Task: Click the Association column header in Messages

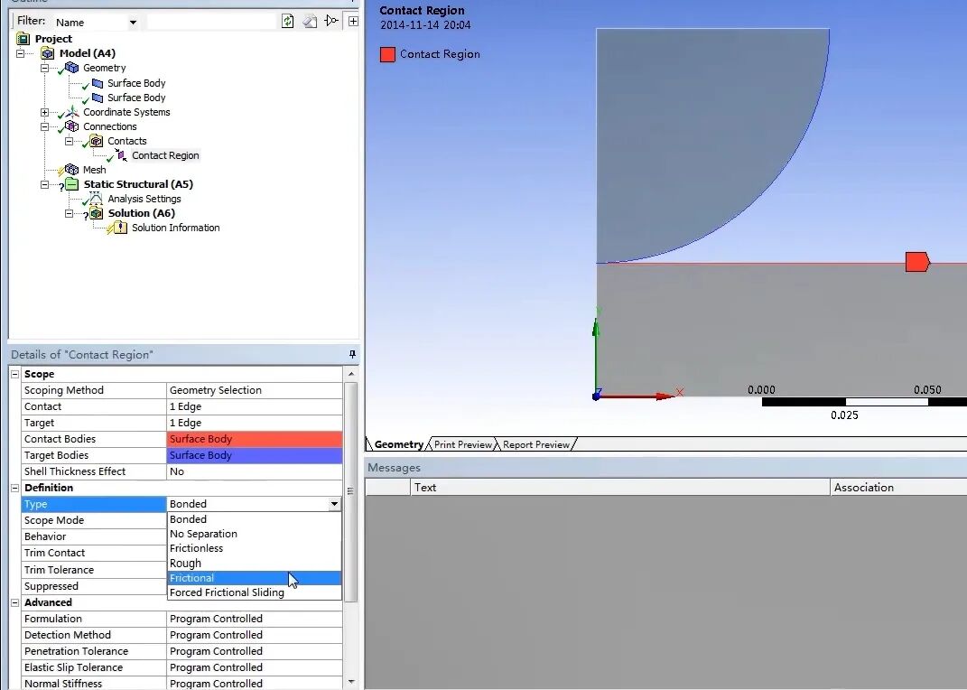Action: tap(898, 487)
